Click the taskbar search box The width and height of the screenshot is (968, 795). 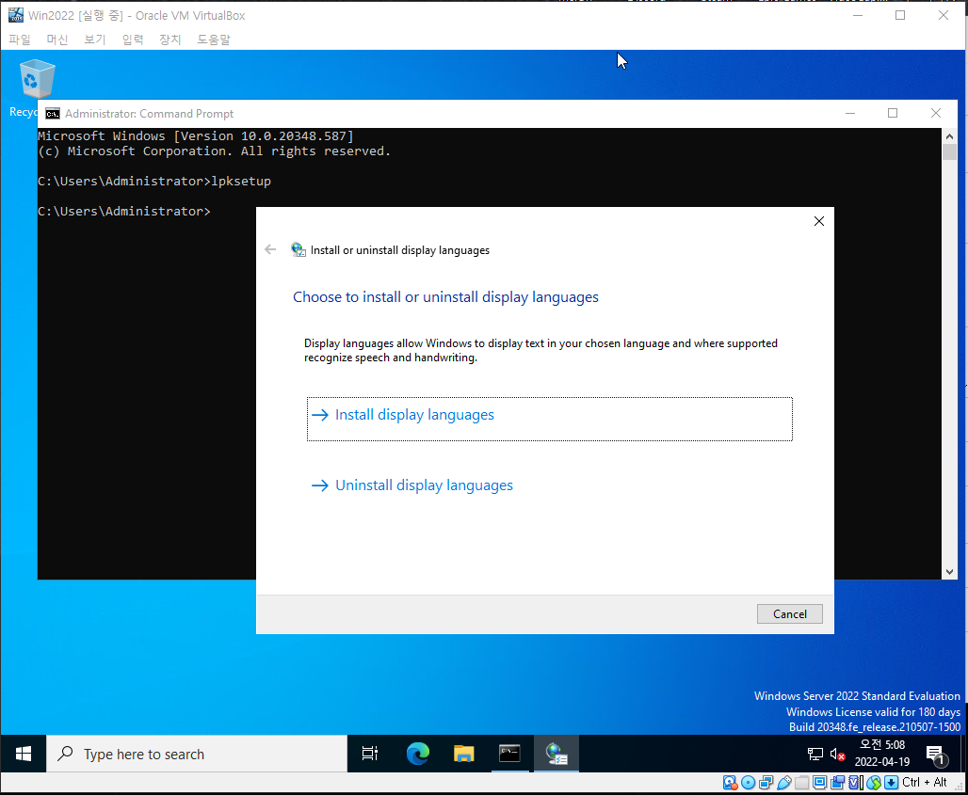(x=197, y=754)
